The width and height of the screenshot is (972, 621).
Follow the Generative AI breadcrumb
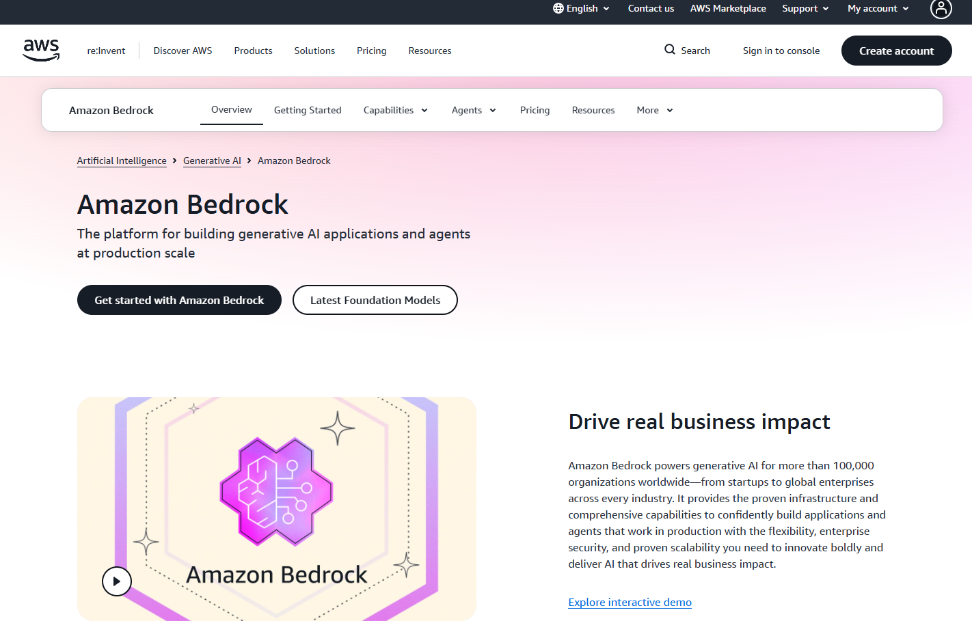[212, 161]
